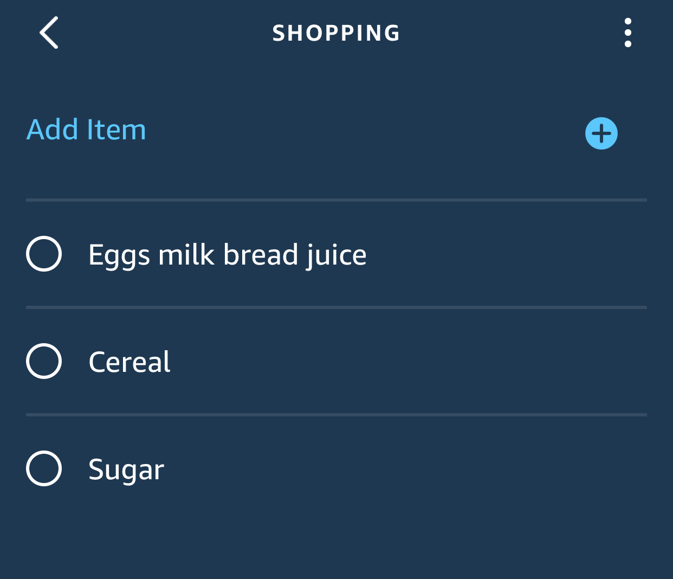The width and height of the screenshot is (673, 579).
Task: Select the "Eggs milk bread juice" item text
Action: [227, 255]
